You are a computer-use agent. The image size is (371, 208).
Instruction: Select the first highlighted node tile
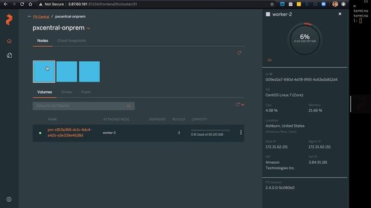point(44,72)
